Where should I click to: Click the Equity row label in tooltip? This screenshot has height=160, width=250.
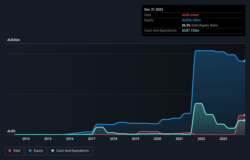(x=149, y=20)
